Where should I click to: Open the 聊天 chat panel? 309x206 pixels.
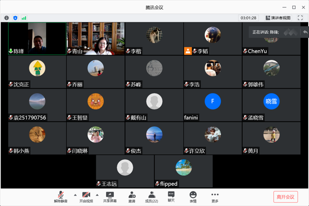(x=171, y=197)
